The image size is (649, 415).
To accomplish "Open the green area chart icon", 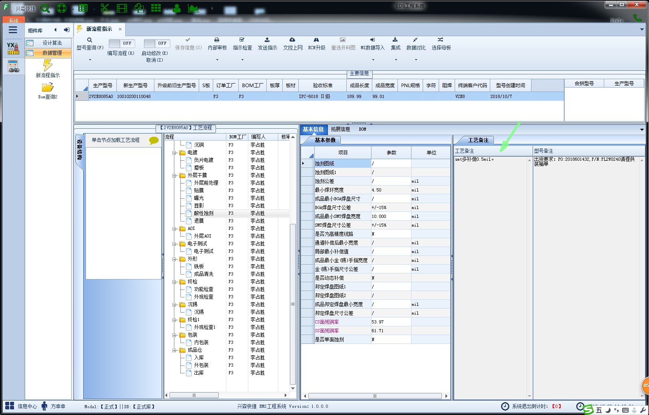I will tap(194, 8).
